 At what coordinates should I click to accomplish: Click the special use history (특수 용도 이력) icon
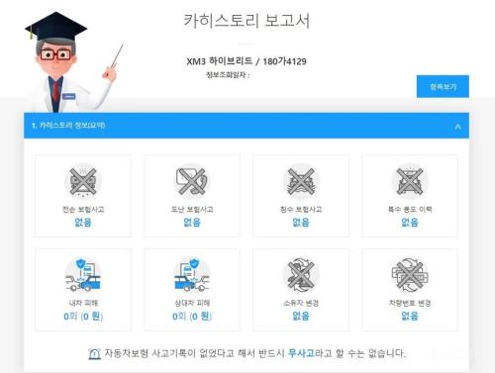[x=410, y=181]
